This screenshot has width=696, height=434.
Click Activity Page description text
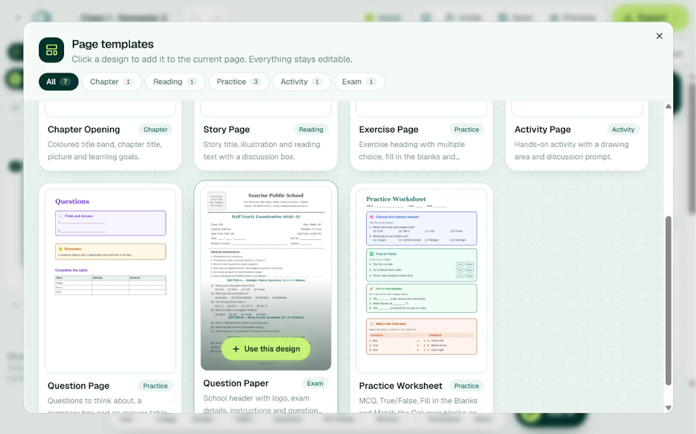coord(572,150)
